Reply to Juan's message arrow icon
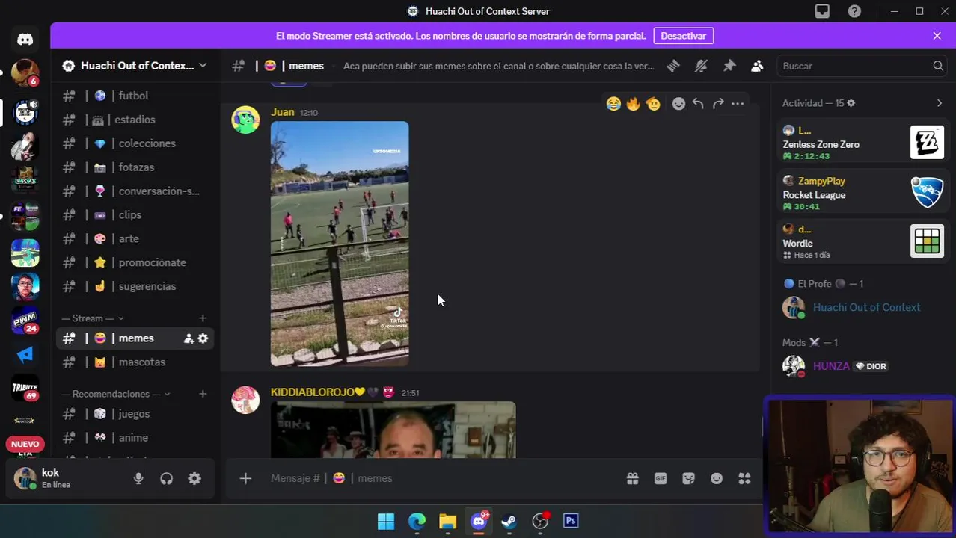This screenshot has width=956, height=538. pos(698,104)
